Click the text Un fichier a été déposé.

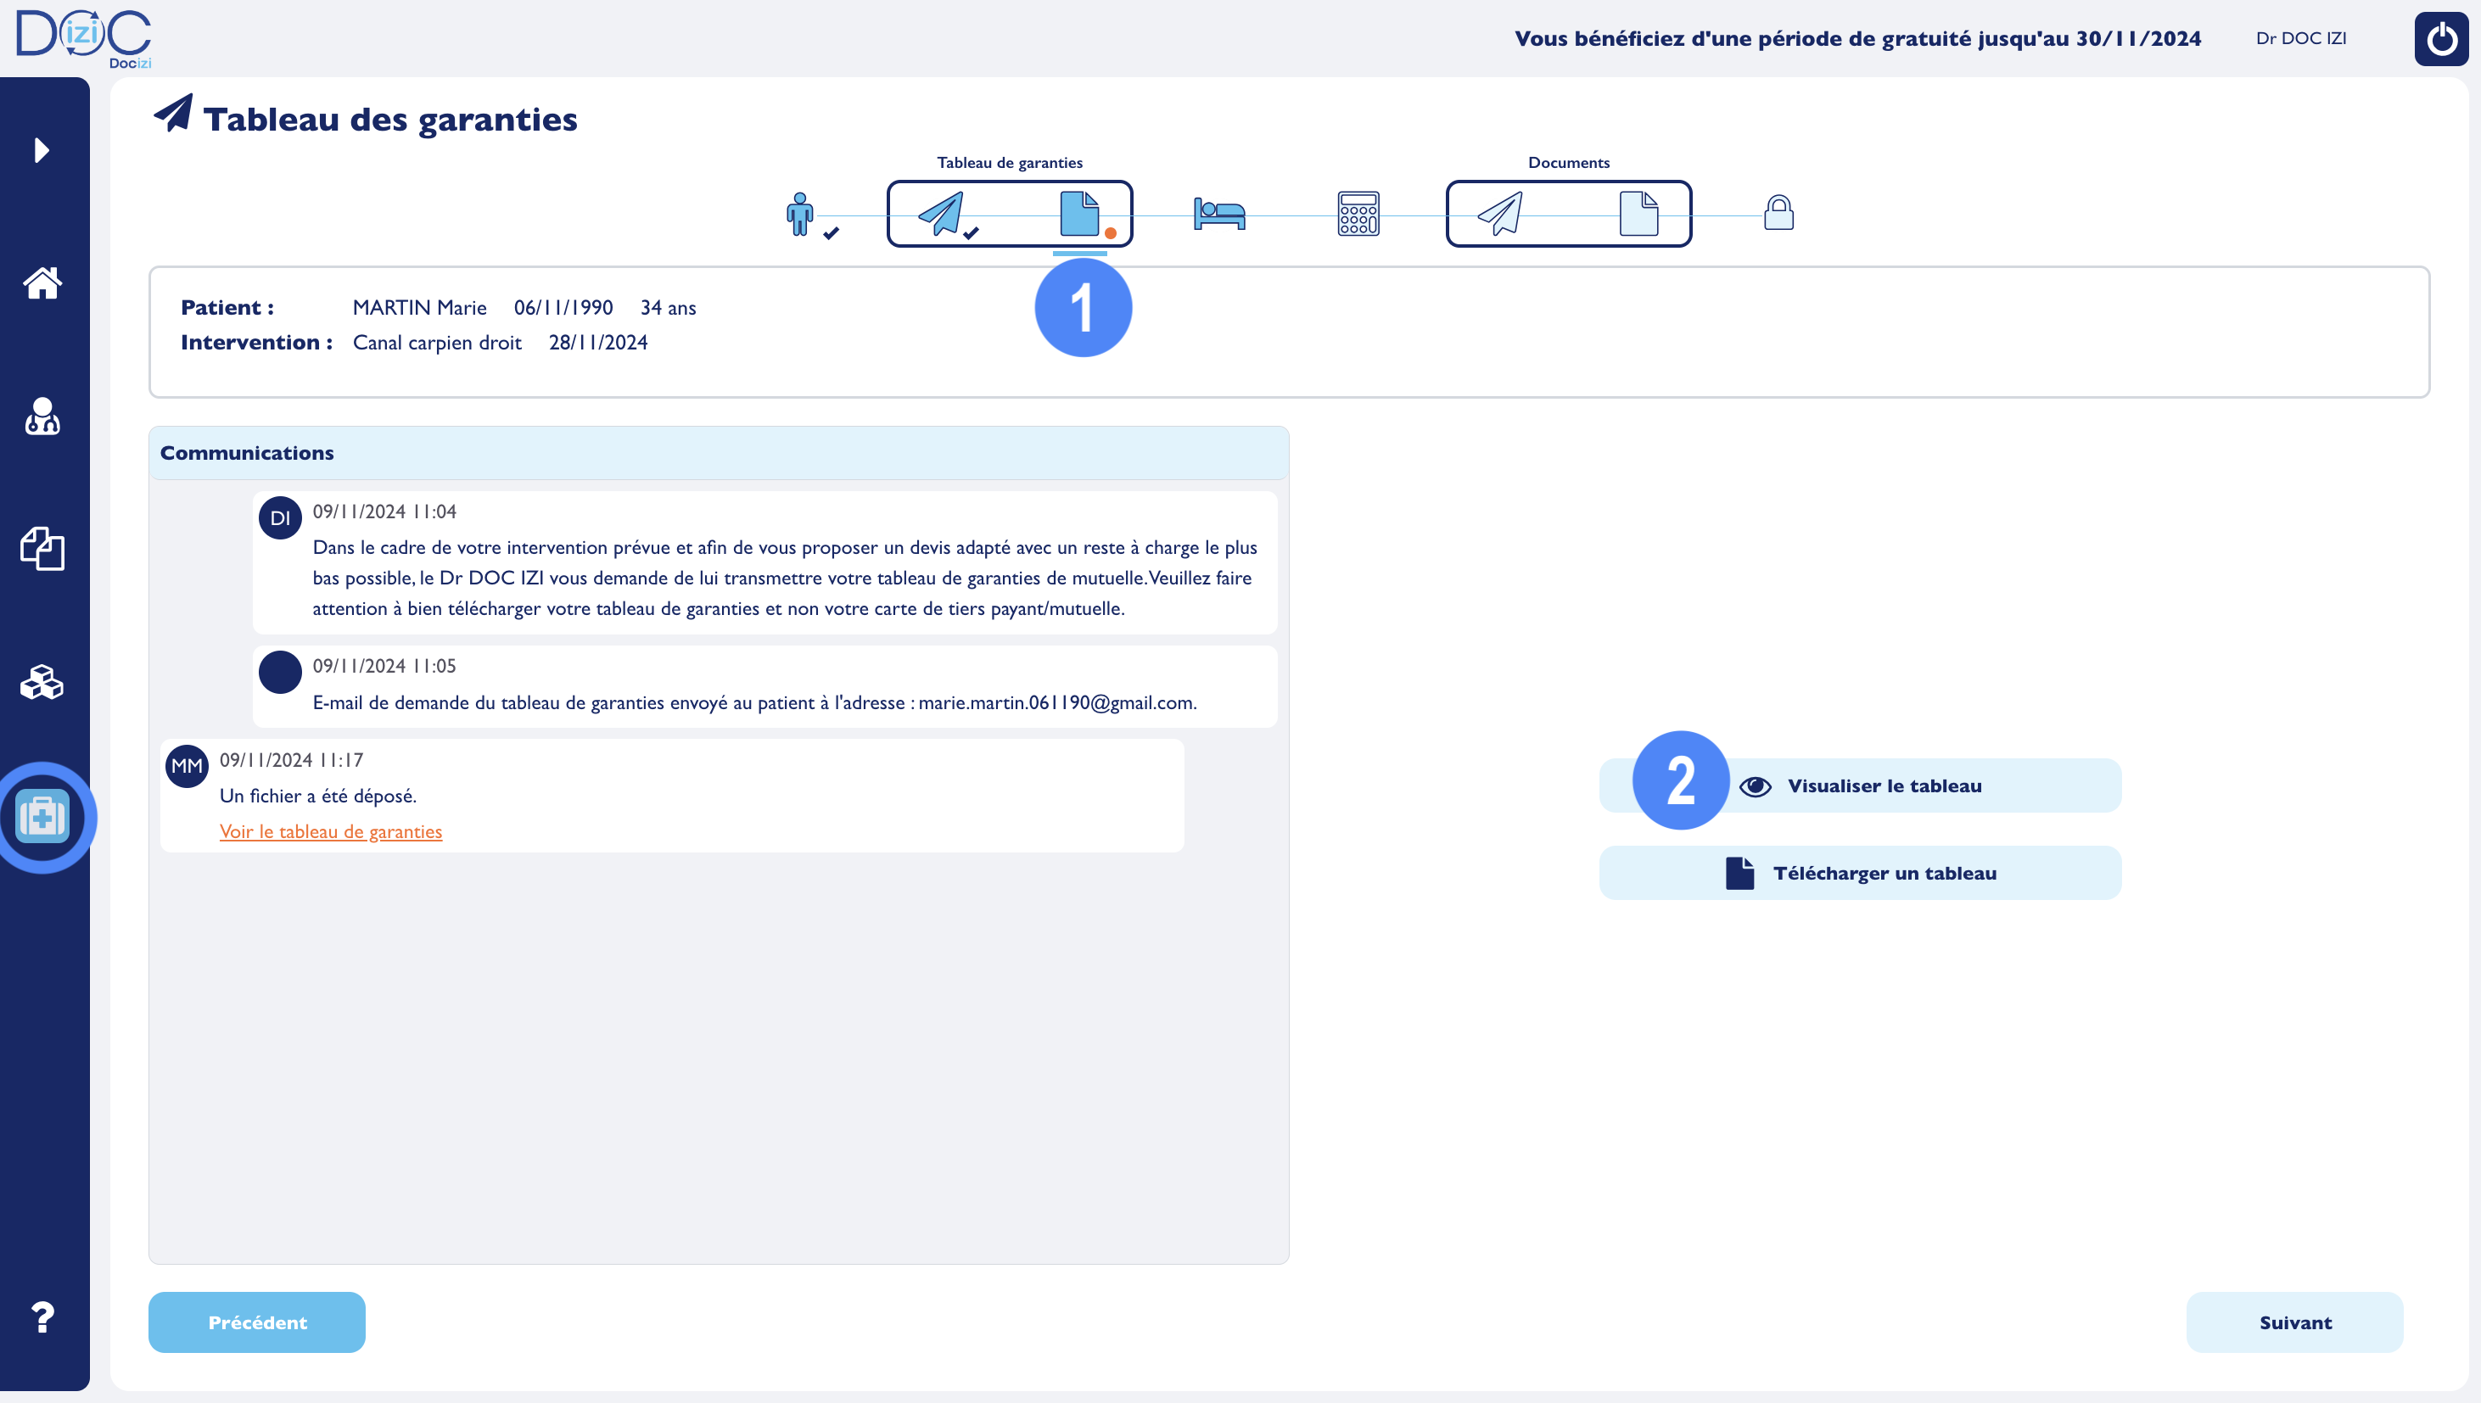click(x=318, y=796)
